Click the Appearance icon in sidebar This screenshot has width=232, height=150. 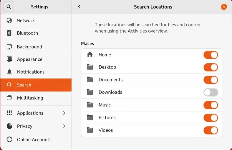[9, 59]
